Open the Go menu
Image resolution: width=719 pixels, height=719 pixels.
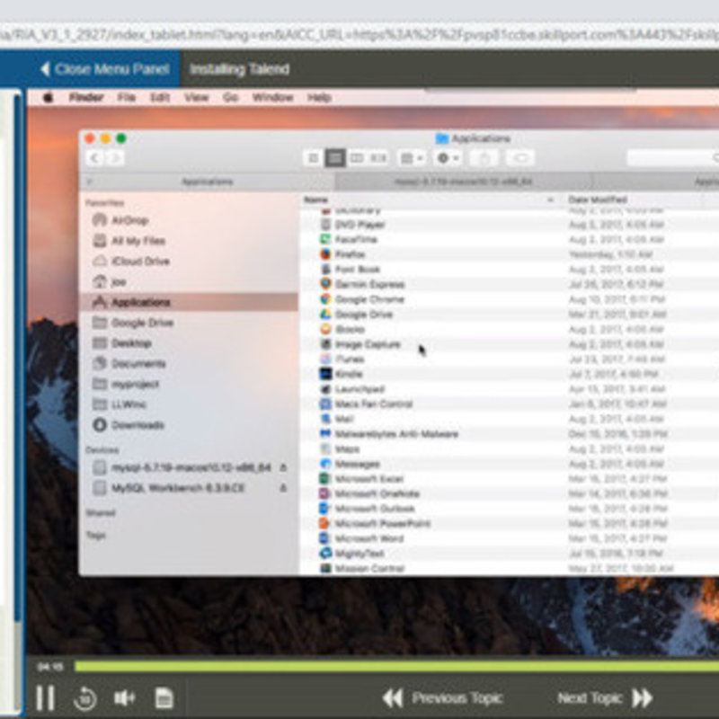tap(230, 97)
